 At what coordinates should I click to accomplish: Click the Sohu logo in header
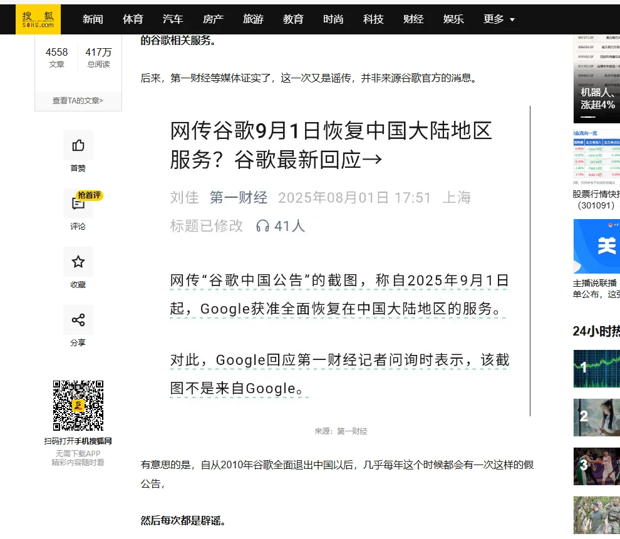point(38,19)
